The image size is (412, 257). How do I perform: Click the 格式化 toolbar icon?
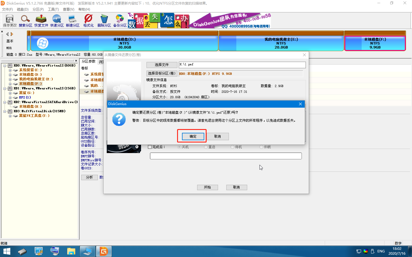(88, 21)
